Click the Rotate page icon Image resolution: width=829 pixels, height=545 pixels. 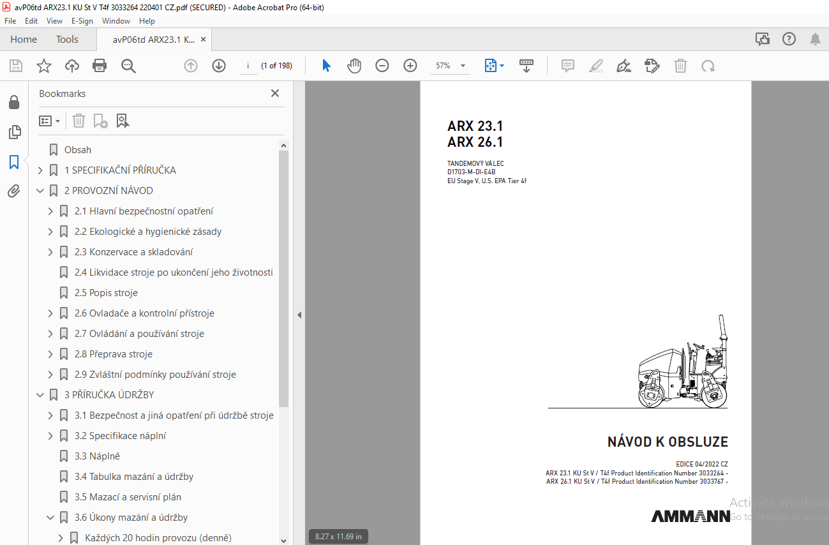point(708,66)
